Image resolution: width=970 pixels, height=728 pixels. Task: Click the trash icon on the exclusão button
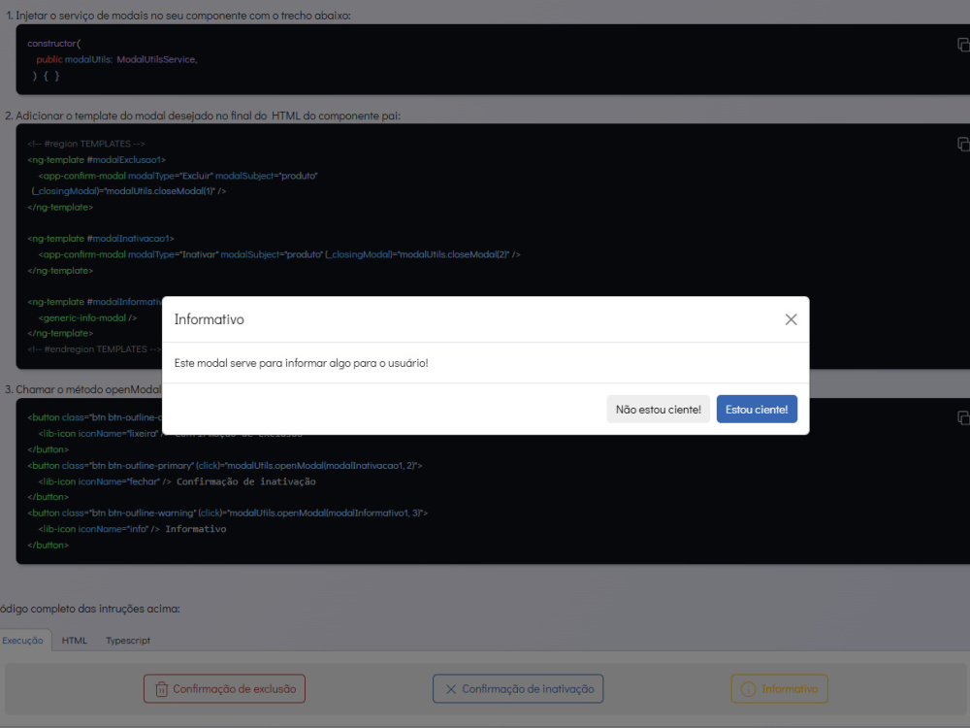(x=161, y=689)
